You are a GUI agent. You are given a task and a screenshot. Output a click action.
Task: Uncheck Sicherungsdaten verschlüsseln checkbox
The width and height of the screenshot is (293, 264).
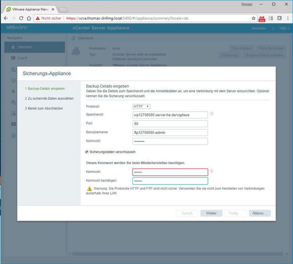87,152
